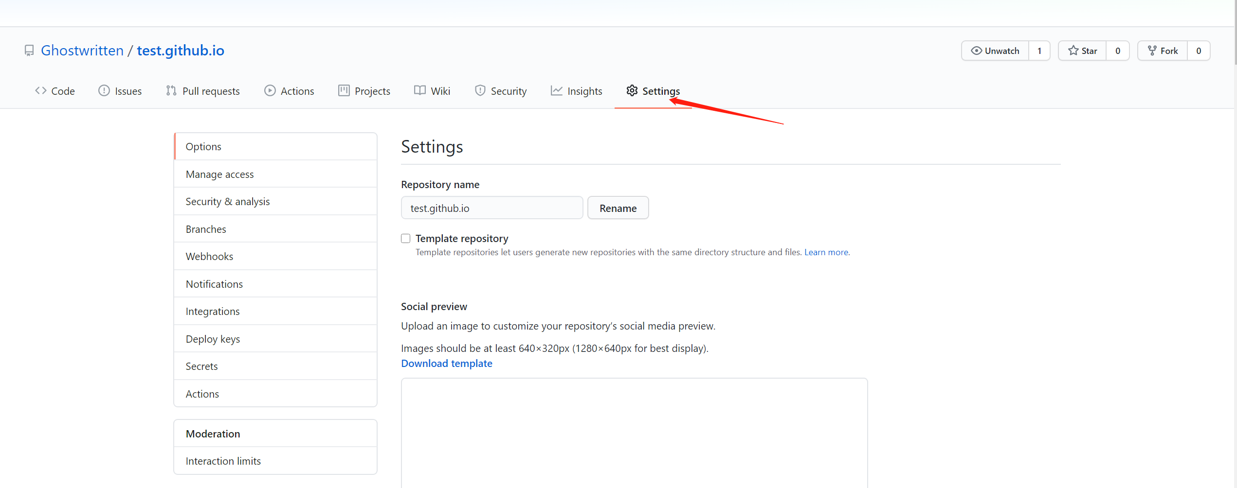Screen dimensions: 1237x488
Task: Click the fork icon on the Fork button
Action: 1152,51
